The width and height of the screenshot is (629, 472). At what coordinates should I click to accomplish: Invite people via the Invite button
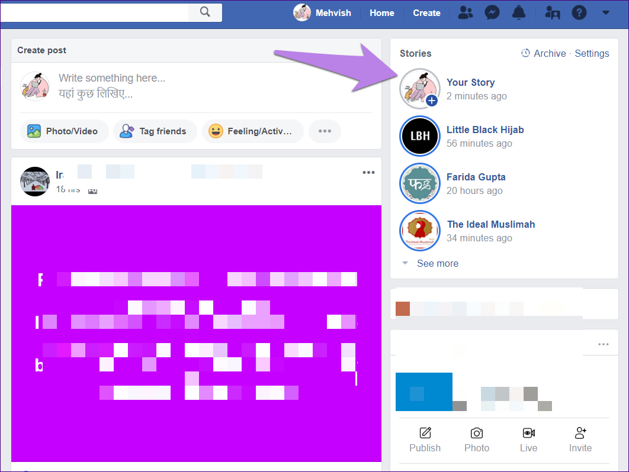(580, 440)
